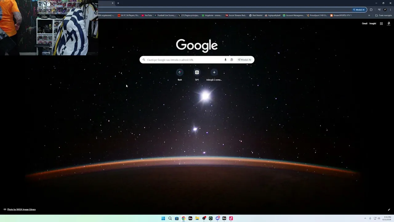This screenshot has width=394, height=222.
Task: Open the TikTok taskbar app
Action: coord(231,218)
